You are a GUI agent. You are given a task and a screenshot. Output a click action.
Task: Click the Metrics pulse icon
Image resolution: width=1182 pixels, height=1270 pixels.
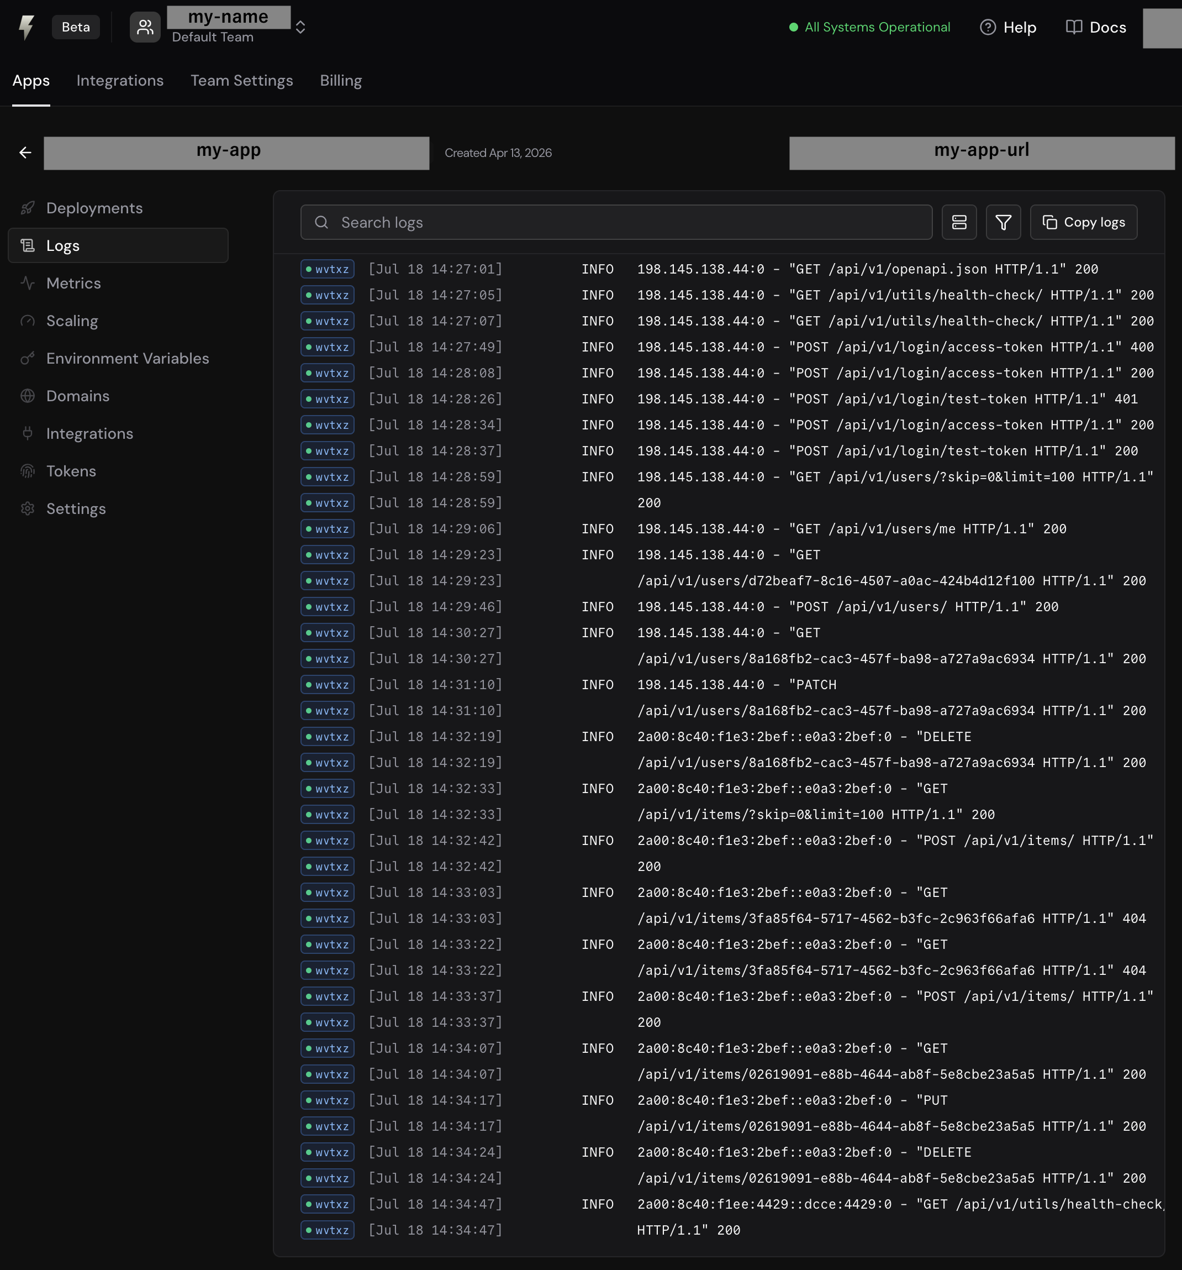(28, 283)
